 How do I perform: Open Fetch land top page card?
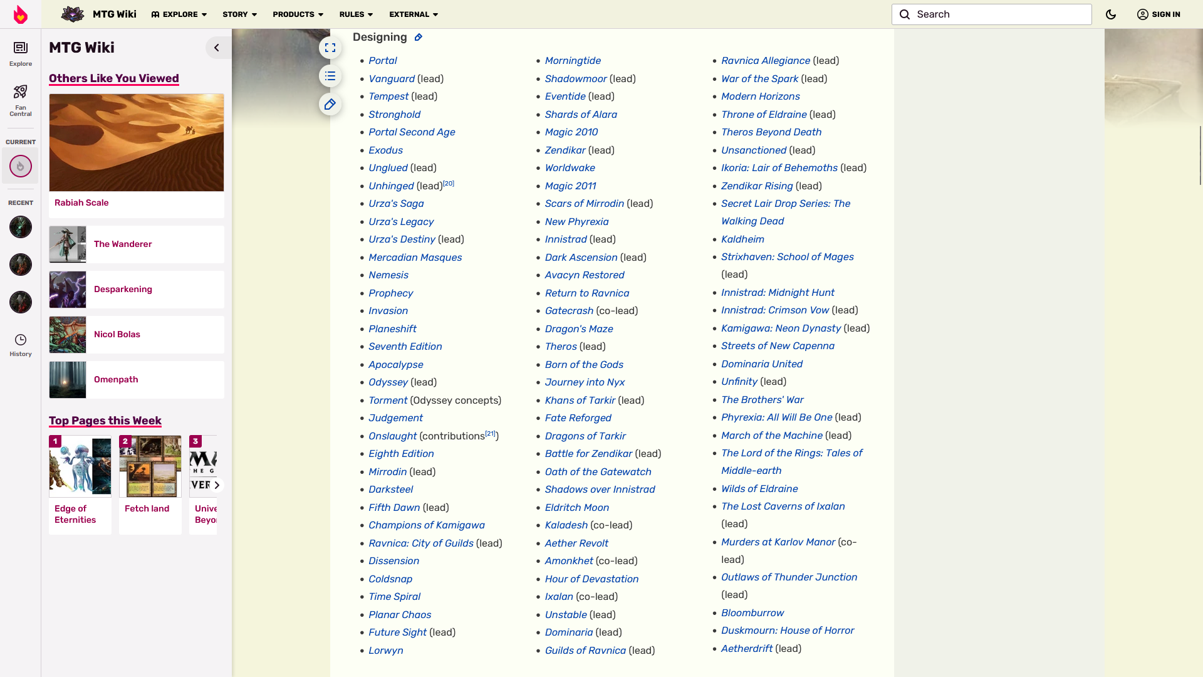pyautogui.click(x=150, y=485)
